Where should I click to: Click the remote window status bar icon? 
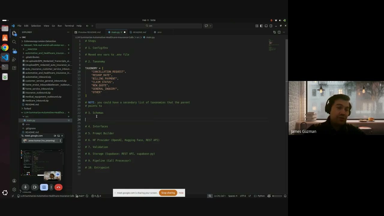point(13,196)
